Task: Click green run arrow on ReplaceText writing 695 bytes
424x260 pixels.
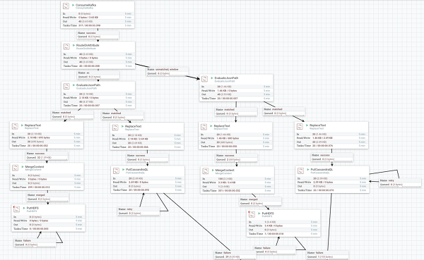Action: [22, 125]
